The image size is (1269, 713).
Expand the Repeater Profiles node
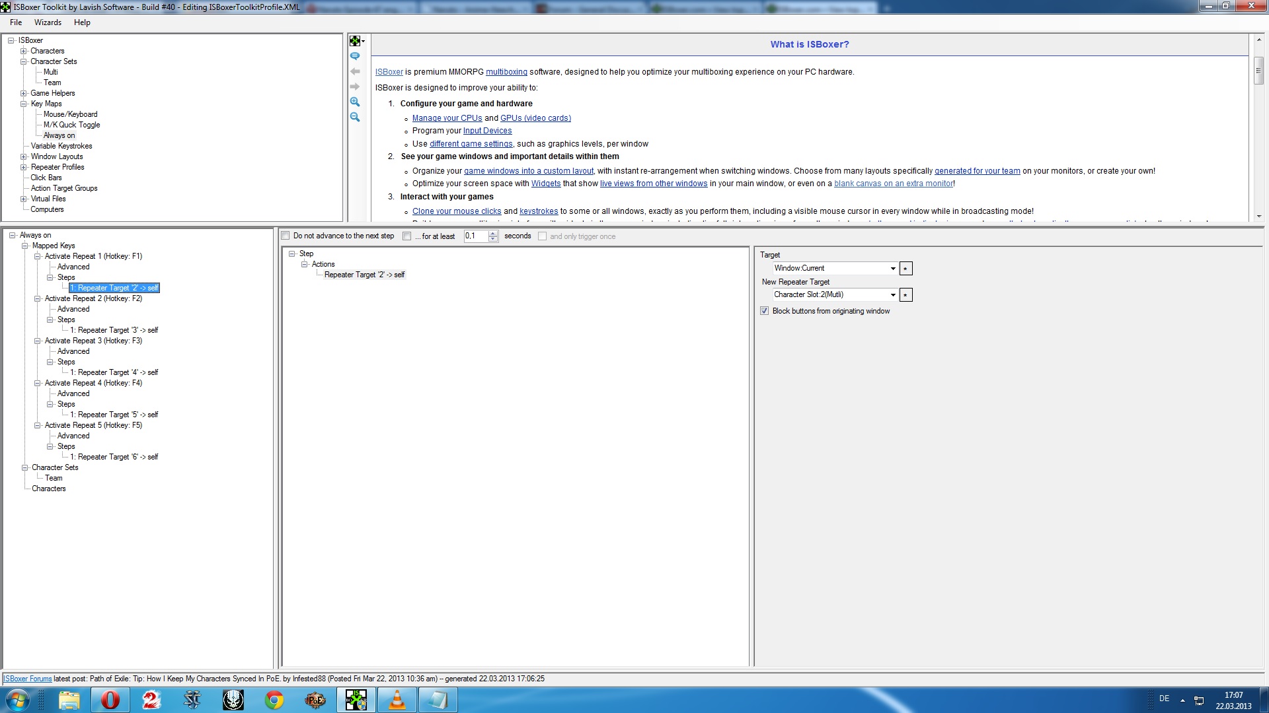[24, 167]
